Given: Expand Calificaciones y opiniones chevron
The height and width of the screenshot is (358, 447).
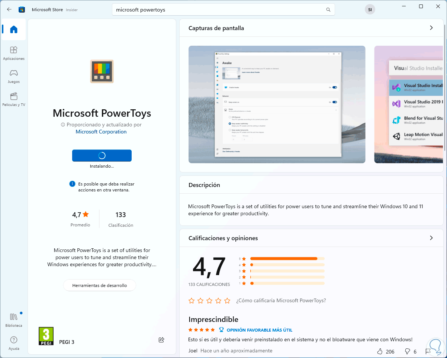Looking at the screenshot, I should (x=431, y=238).
